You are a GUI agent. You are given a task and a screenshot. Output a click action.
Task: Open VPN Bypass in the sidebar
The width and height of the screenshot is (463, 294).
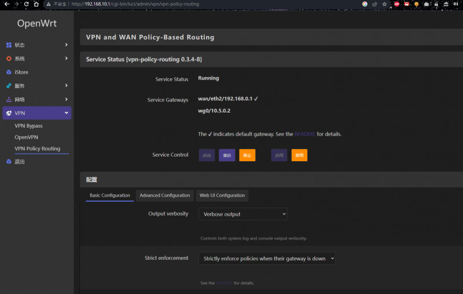coord(28,126)
